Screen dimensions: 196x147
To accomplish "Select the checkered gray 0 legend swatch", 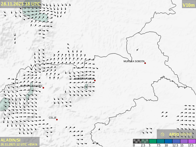I will (137, 141).
